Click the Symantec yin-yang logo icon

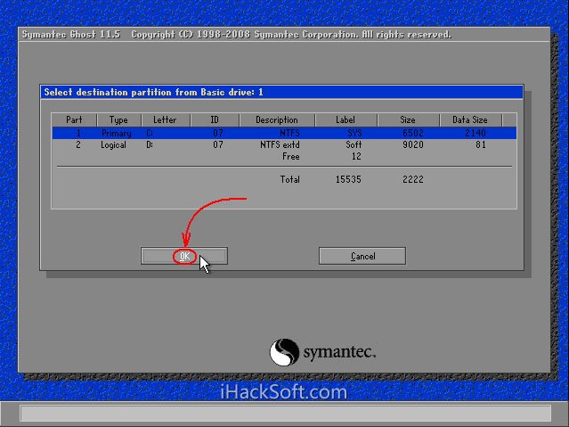[284, 351]
